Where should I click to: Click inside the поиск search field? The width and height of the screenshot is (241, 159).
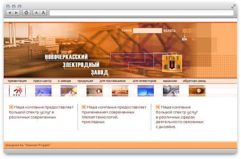pyautogui.click(x=147, y=30)
